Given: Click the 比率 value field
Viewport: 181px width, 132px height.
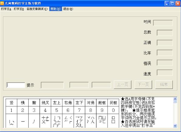Looking at the screenshot, I should 165,53.
